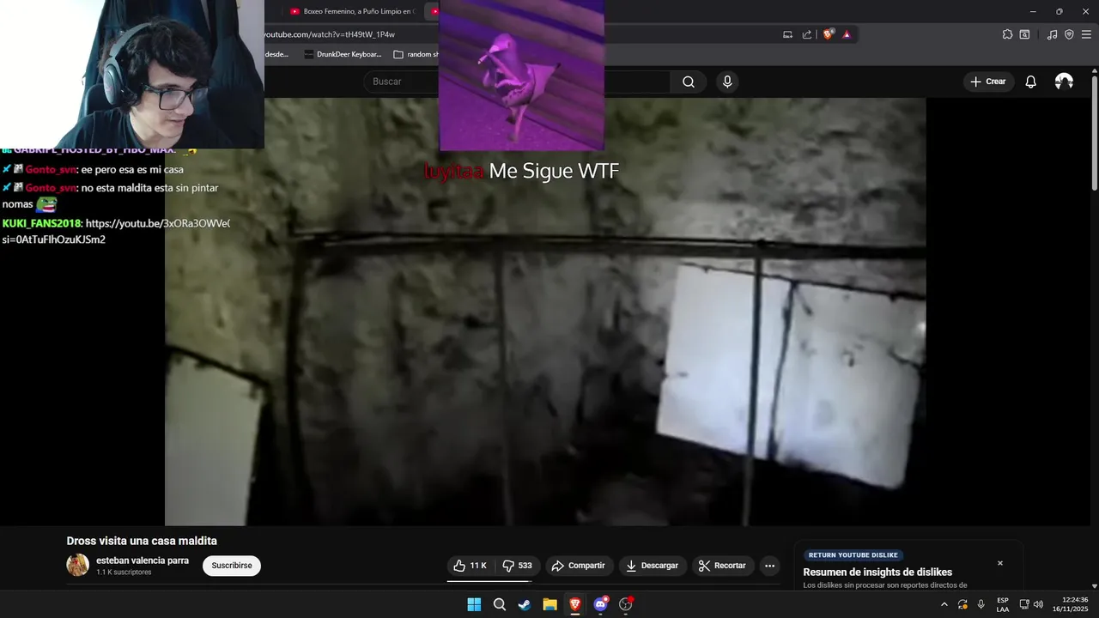Click Resumen de insights de dislikes heading

[x=877, y=572]
